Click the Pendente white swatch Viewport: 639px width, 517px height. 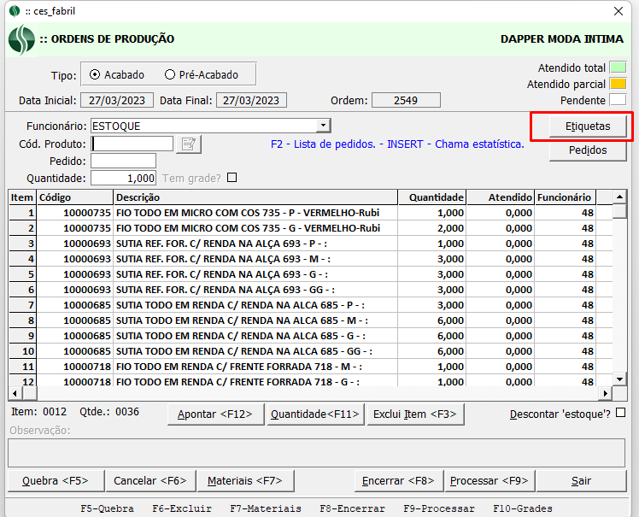coord(618,100)
